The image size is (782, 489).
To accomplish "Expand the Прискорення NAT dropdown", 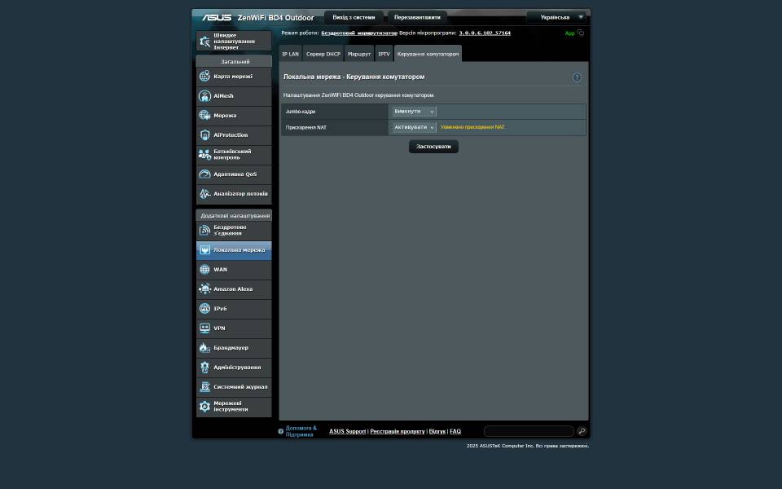I will click(x=414, y=128).
